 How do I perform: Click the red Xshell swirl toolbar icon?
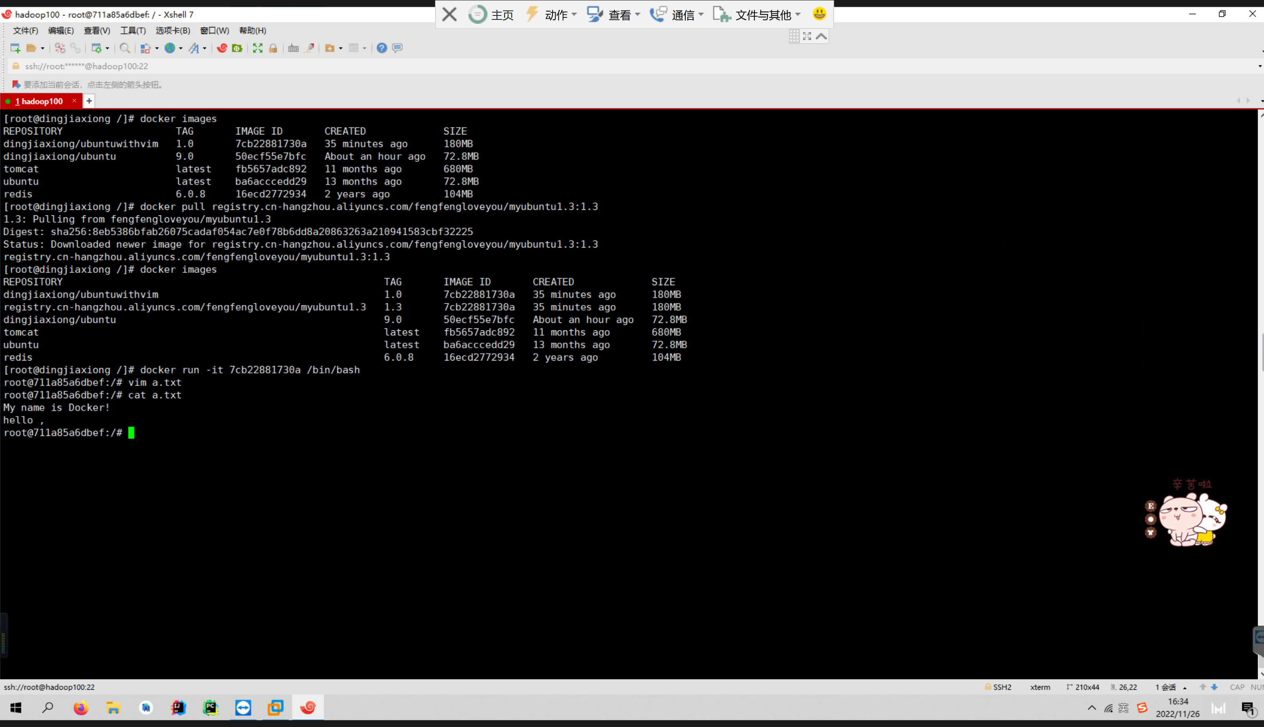(222, 48)
